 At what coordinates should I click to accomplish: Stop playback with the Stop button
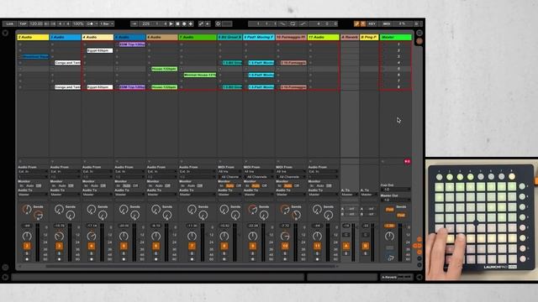177,23
